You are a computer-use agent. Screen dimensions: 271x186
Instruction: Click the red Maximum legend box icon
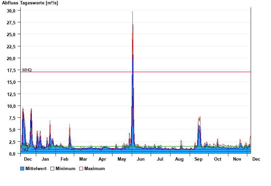[x=81, y=169]
